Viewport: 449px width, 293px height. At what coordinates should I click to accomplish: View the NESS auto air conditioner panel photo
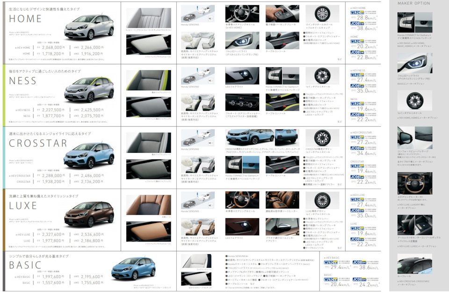tap(242, 102)
